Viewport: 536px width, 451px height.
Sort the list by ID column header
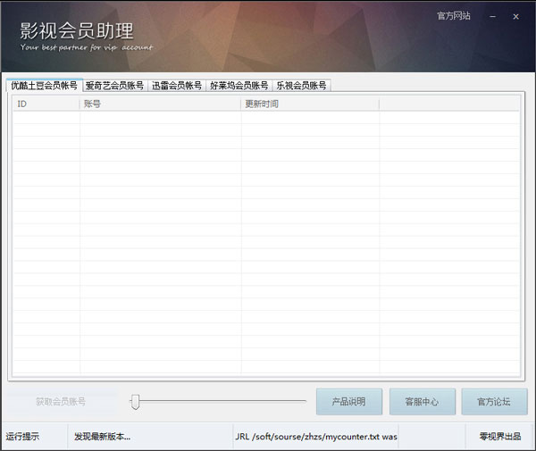(46, 104)
